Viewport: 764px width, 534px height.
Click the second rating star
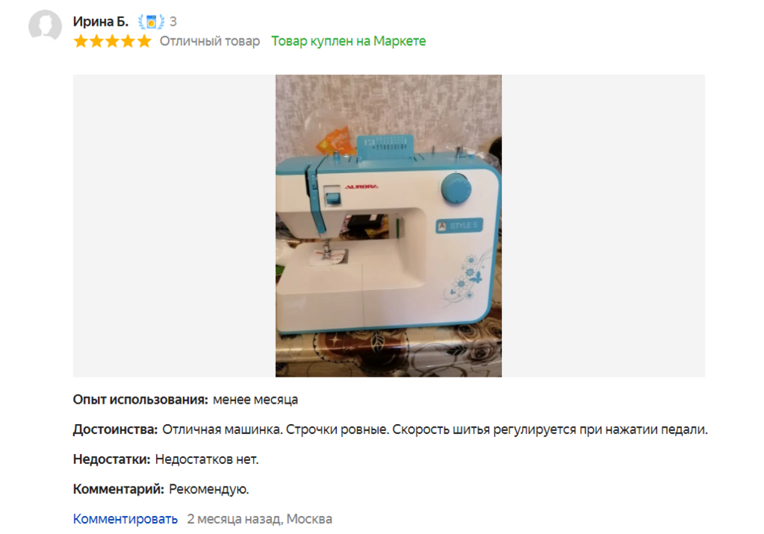point(96,41)
